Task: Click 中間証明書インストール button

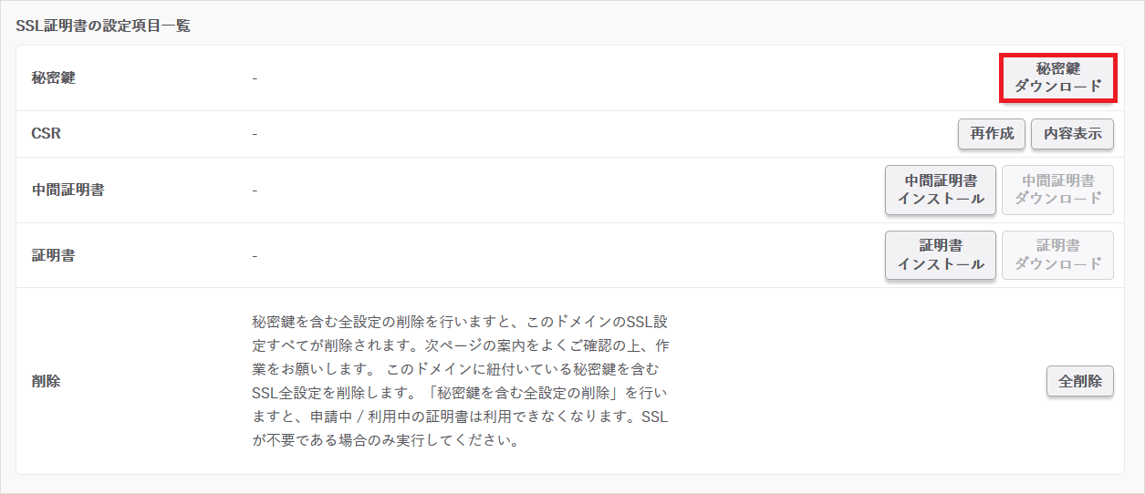Action: pyautogui.click(x=940, y=190)
